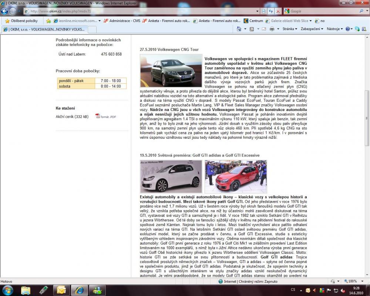The image size is (370, 296).
Task: Open the Messenger taskbar icon
Action: pyautogui.click(x=97, y=290)
